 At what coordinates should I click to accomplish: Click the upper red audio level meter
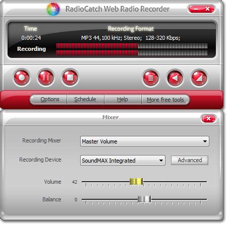coord(132,46)
